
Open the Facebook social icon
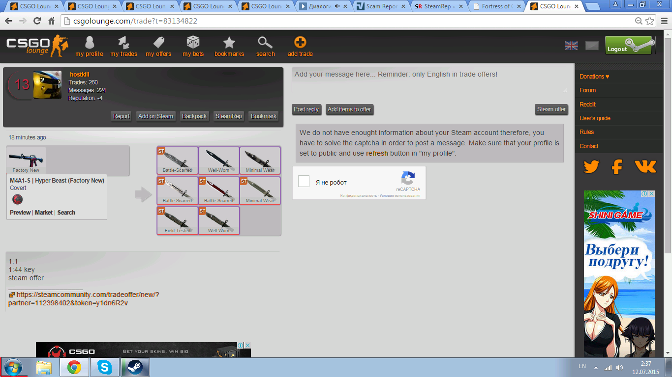coord(617,166)
